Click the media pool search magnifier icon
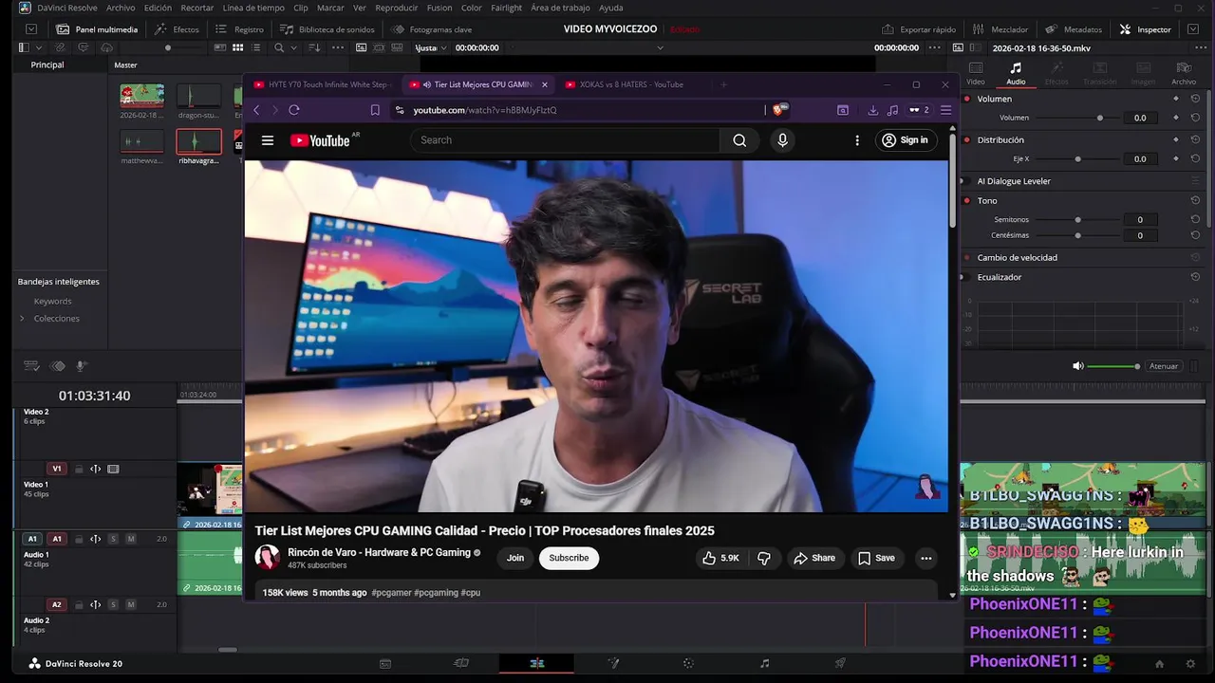Viewport: 1215px width, 683px height. 279,47
